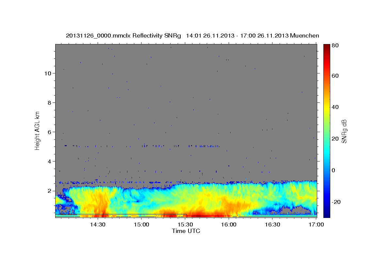Click the dark blue bottom of the colorbar
Screen dimensions: 392x261
(327, 214)
